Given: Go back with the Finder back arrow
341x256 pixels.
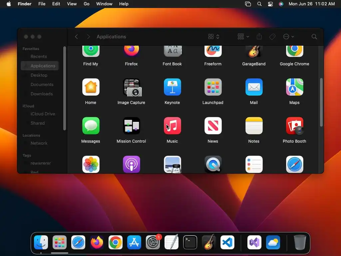Looking at the screenshot, I should [x=76, y=37].
